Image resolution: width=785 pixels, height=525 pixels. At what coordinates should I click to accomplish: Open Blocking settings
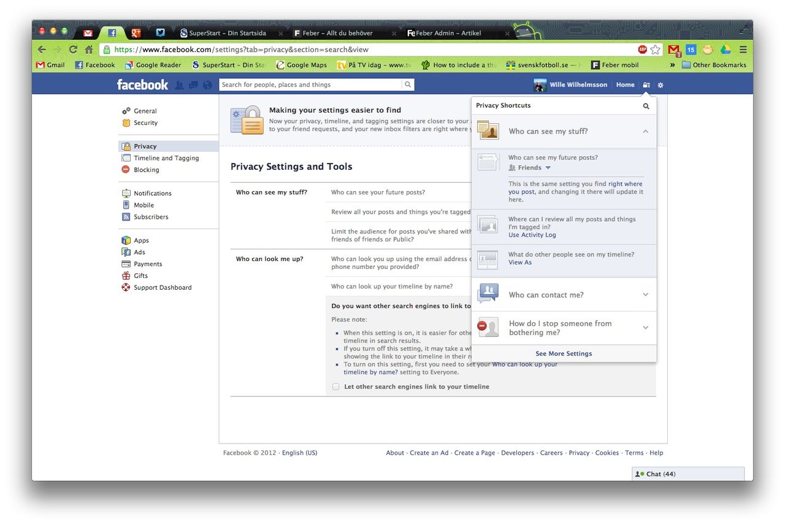click(x=147, y=170)
